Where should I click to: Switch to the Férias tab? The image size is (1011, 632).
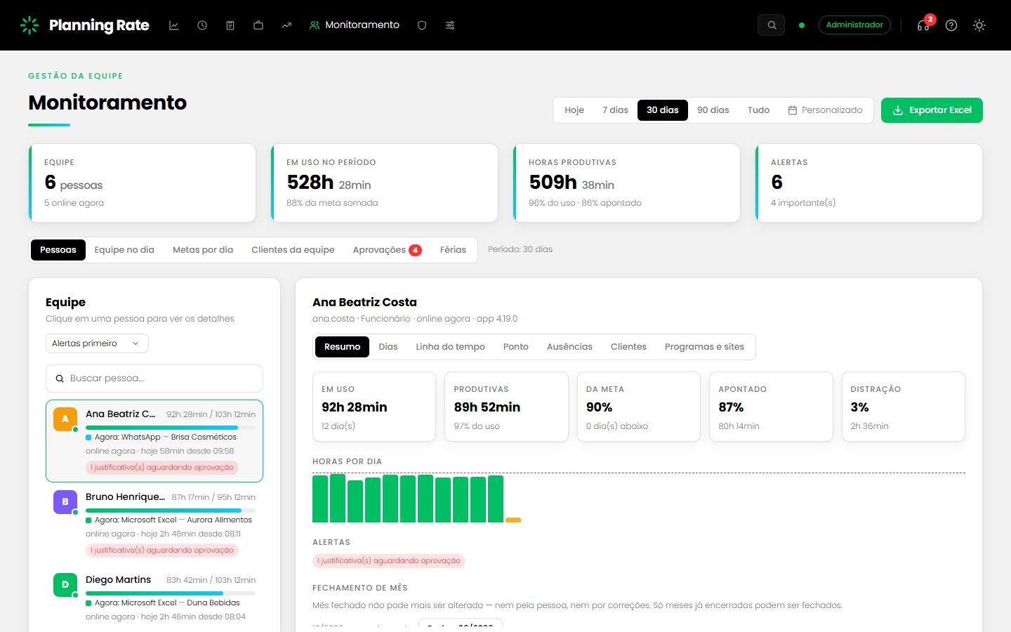[453, 250]
